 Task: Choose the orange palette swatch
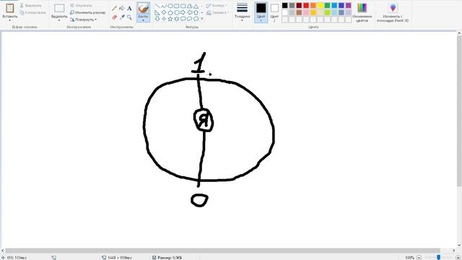click(x=313, y=5)
